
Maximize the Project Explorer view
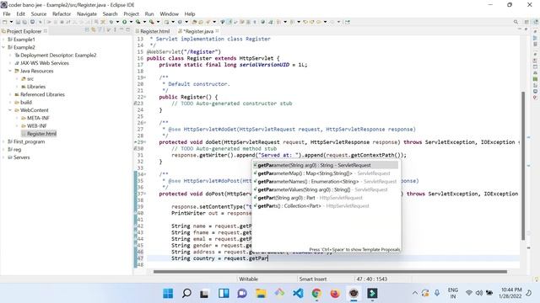tap(127, 30)
